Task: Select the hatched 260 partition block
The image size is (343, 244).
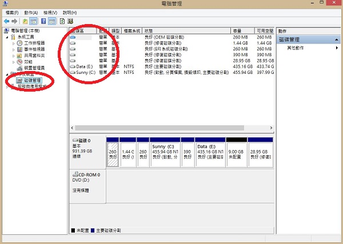Action: coord(113,152)
